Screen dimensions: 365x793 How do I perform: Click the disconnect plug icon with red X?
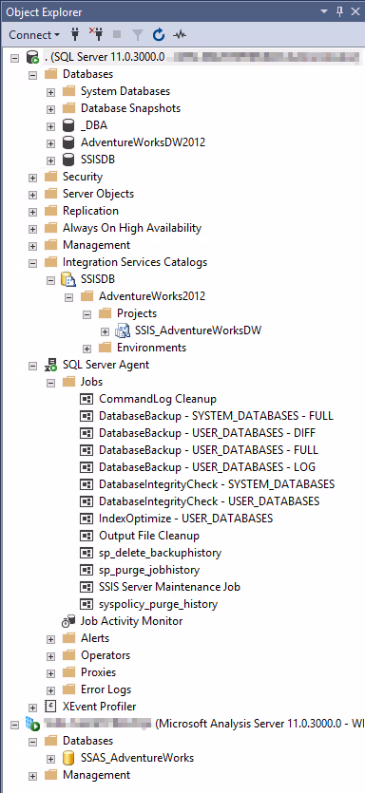[x=96, y=35]
